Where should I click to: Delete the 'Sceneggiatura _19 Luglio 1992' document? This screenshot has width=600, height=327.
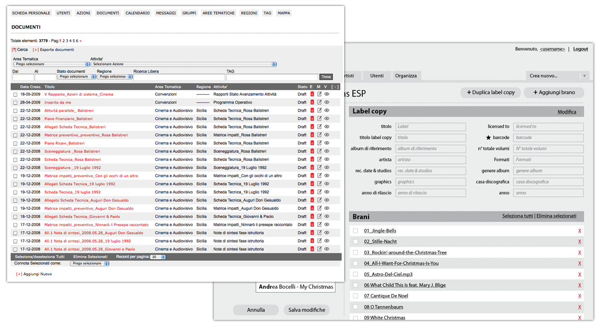(x=312, y=167)
